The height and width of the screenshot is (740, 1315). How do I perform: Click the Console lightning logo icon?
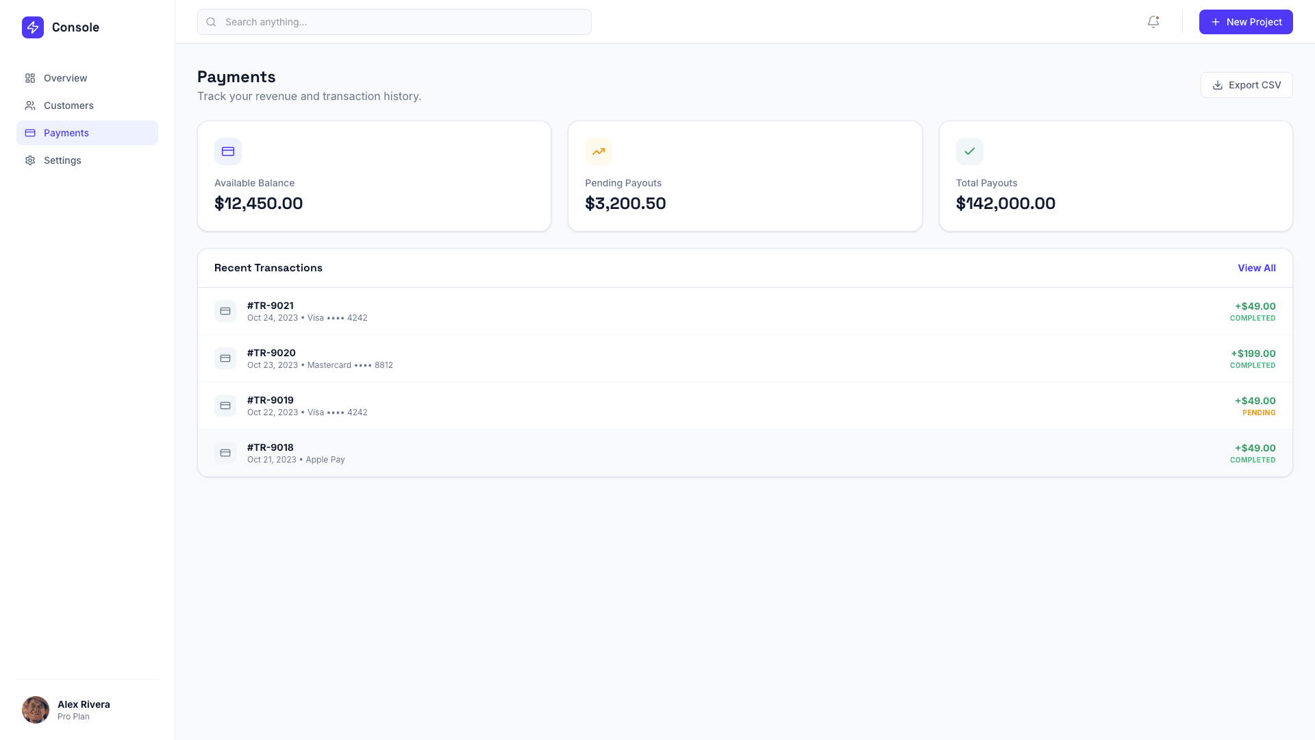[x=33, y=27]
